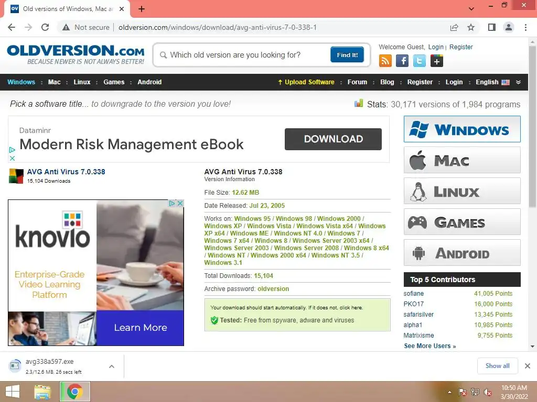Image resolution: width=537 pixels, height=402 pixels.
Task: Click the Windows 95 compatibility link
Action: 252,218
